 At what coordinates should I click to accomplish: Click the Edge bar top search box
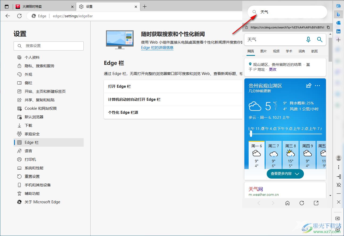click(x=287, y=12)
